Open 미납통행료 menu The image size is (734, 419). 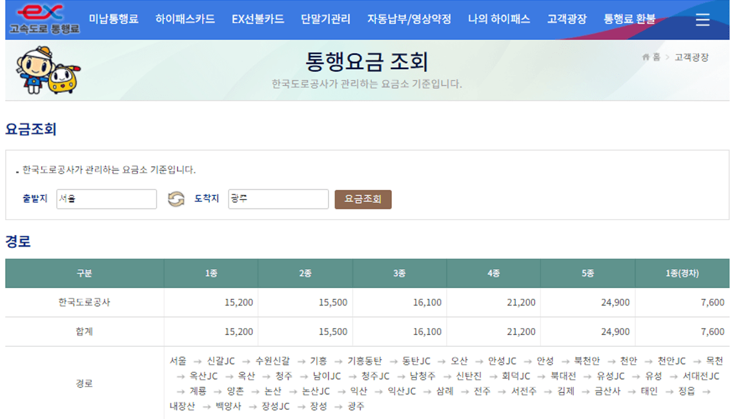click(x=114, y=19)
